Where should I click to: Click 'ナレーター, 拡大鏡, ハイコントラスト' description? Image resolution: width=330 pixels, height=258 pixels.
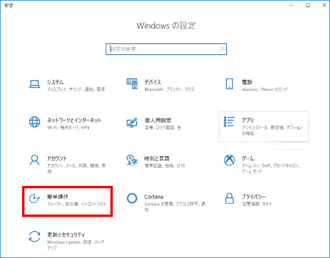pyautogui.click(x=76, y=204)
